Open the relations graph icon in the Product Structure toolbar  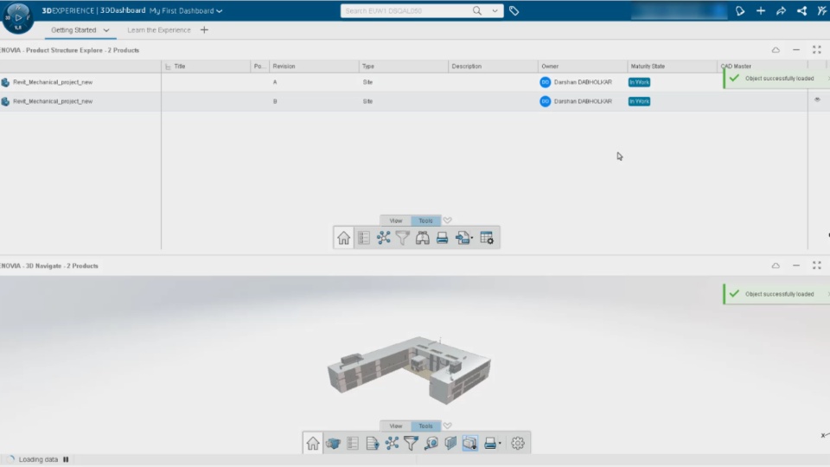pyautogui.click(x=383, y=238)
